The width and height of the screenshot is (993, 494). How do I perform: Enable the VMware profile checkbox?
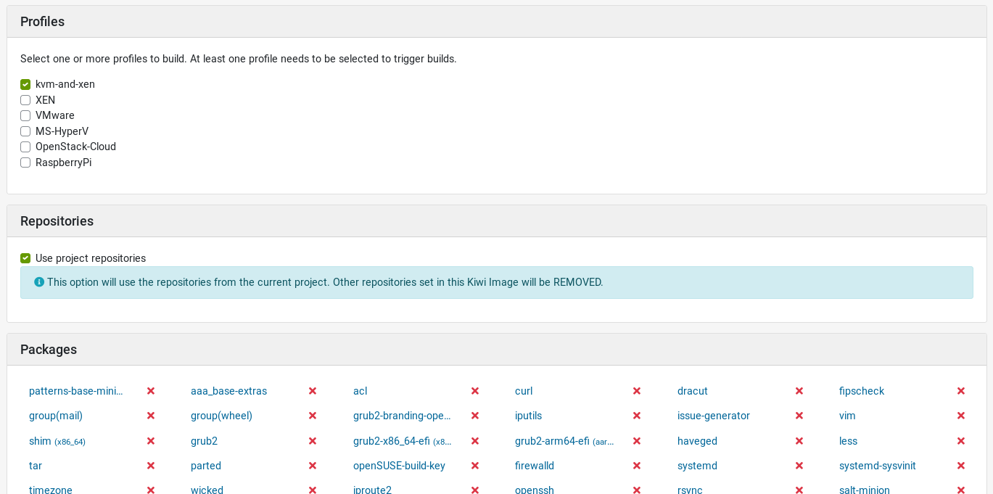(x=25, y=115)
